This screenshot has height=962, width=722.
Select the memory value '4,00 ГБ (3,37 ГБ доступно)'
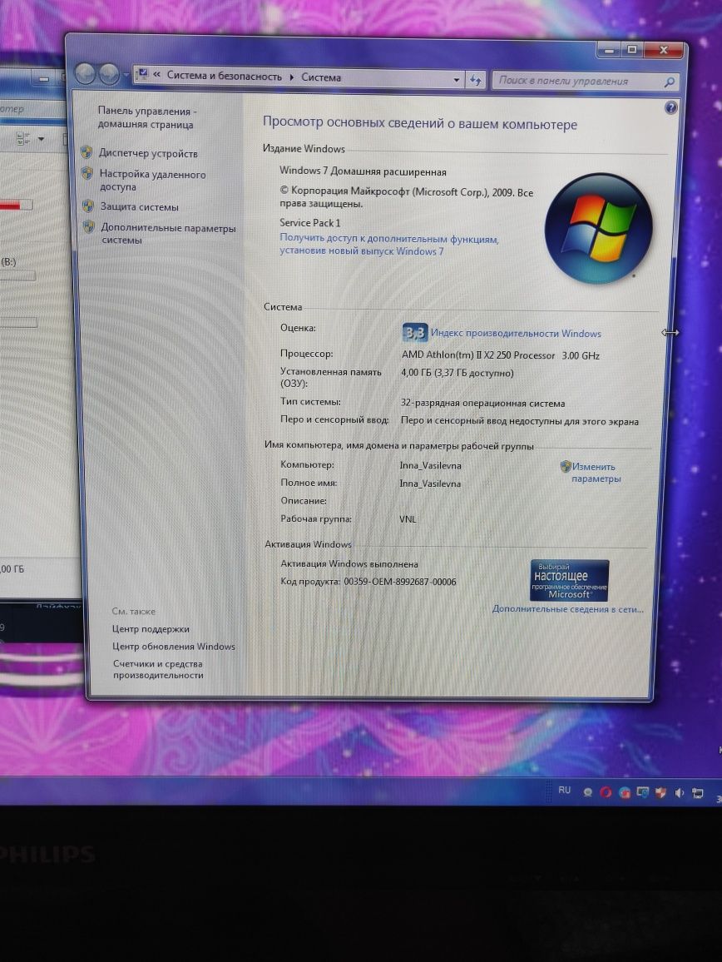[457, 373]
